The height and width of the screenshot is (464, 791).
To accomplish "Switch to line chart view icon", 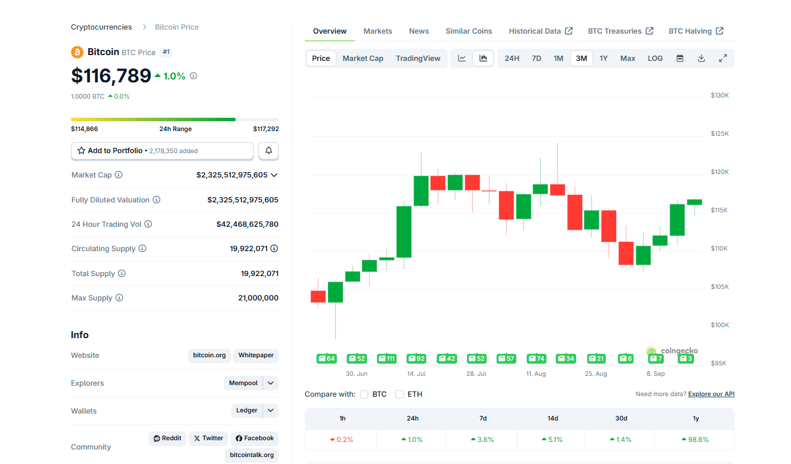I will click(462, 59).
